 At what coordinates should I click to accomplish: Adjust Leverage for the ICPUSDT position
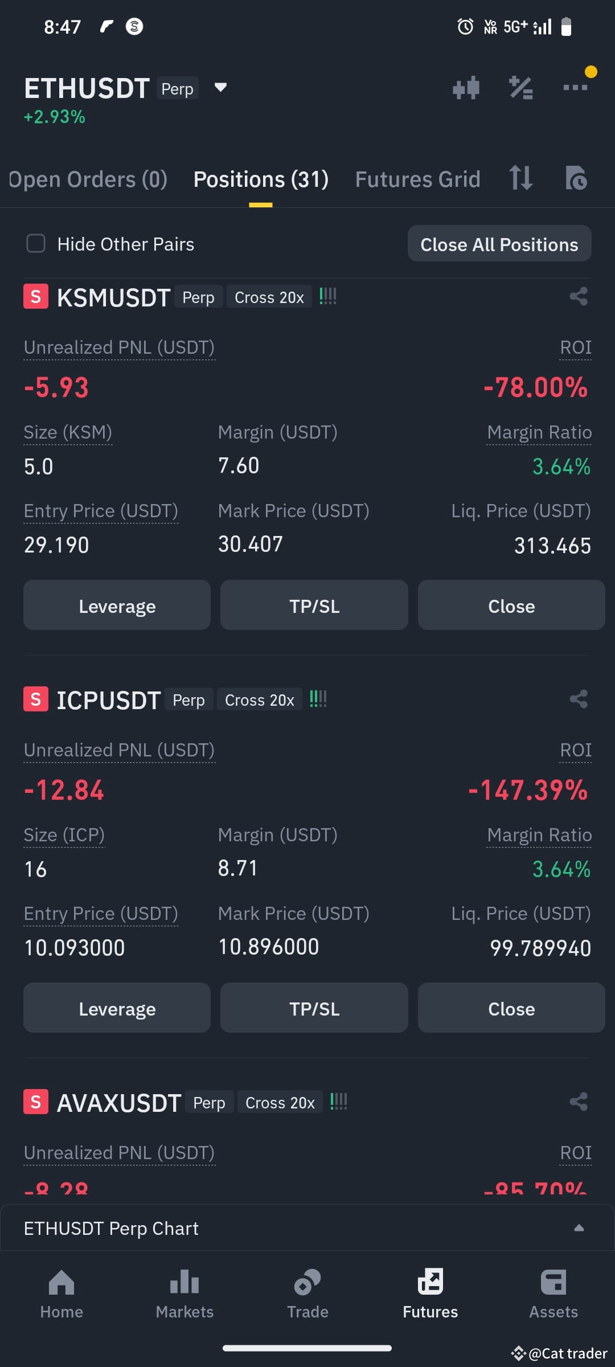tap(117, 1008)
